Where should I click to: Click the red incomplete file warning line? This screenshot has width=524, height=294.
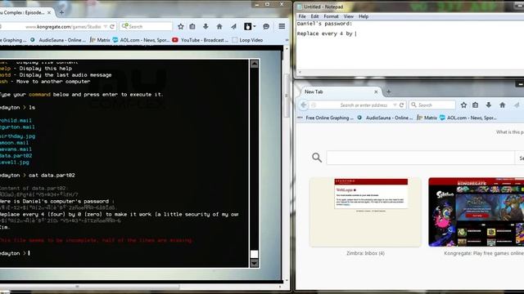point(97,240)
